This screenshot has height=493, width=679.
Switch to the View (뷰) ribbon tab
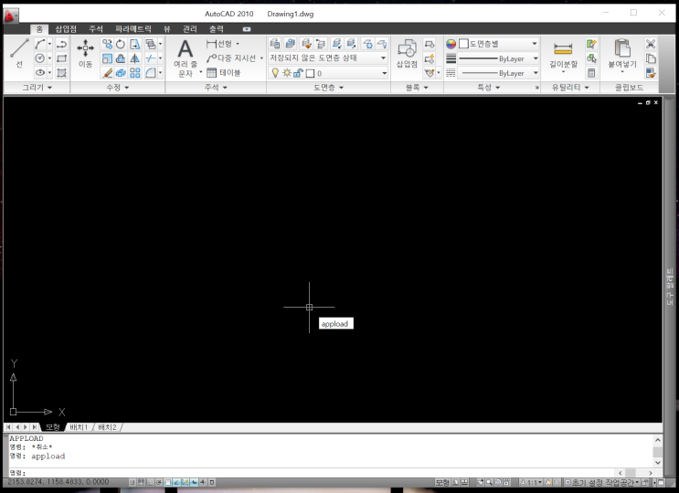(x=167, y=29)
